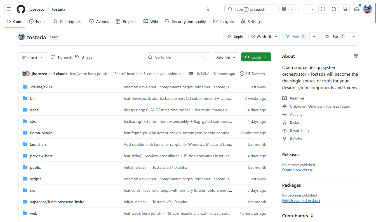Open the web folder

tap(34, 213)
